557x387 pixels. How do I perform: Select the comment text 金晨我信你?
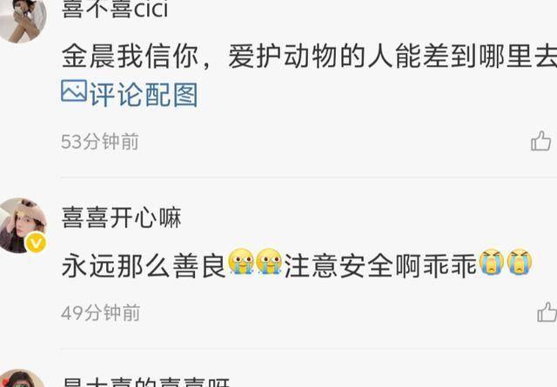coord(130,57)
